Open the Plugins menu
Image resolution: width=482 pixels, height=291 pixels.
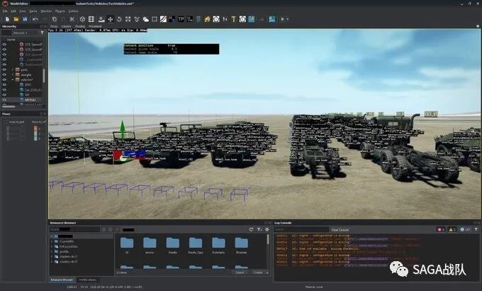pos(60,11)
